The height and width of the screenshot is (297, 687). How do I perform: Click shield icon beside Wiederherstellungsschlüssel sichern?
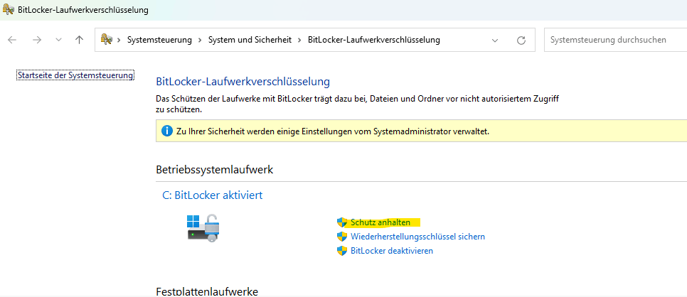click(342, 237)
